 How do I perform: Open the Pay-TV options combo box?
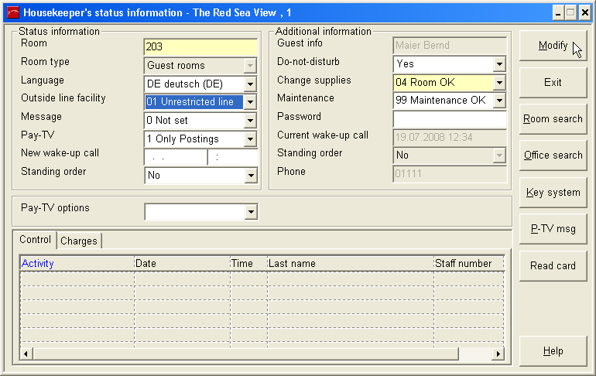coord(250,212)
